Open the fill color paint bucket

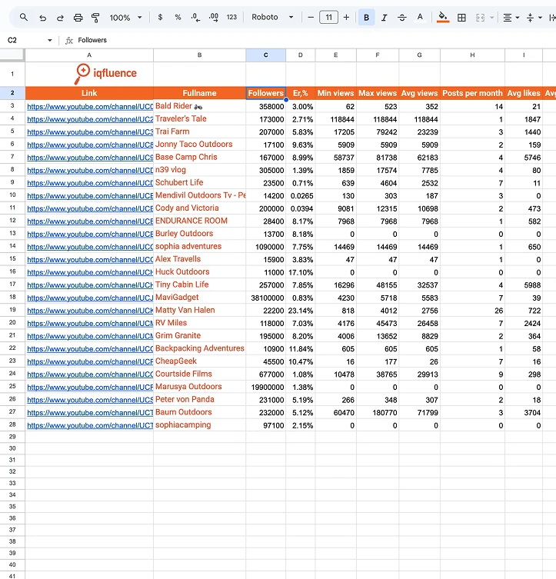pyautogui.click(x=443, y=18)
